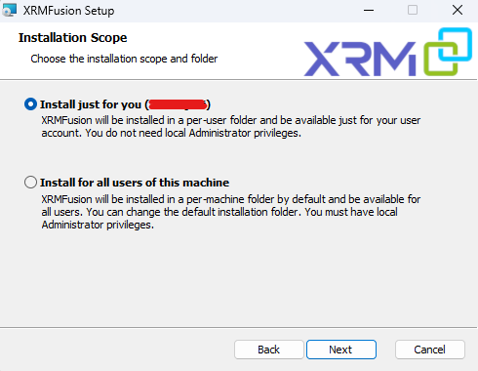Click the blue square in the logo
478x371 pixels.
[456, 45]
